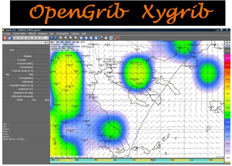
Task: Click the red Quit power icon
Action: click(5, 38)
